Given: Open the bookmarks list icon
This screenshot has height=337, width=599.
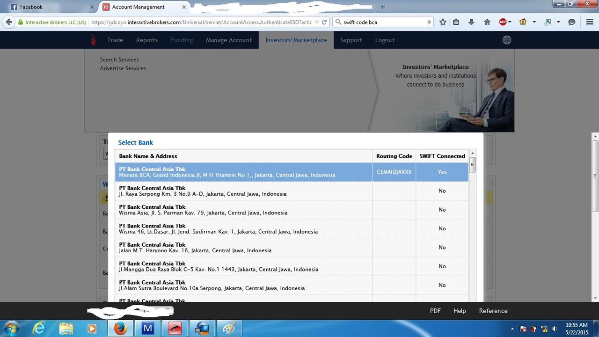Looking at the screenshot, I should click(x=456, y=22).
